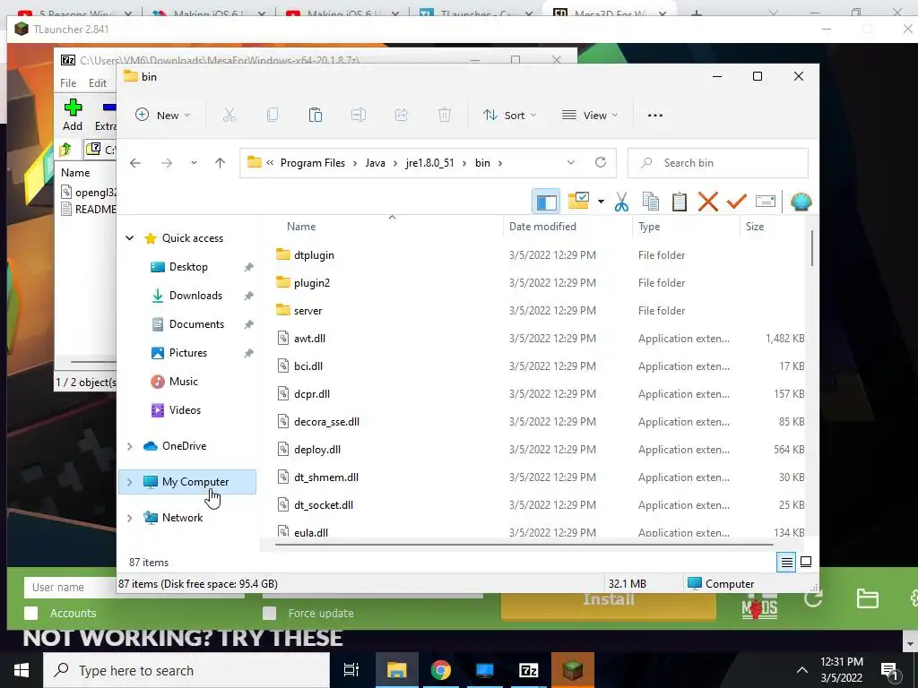Open the three-dots See more menu

tap(655, 116)
